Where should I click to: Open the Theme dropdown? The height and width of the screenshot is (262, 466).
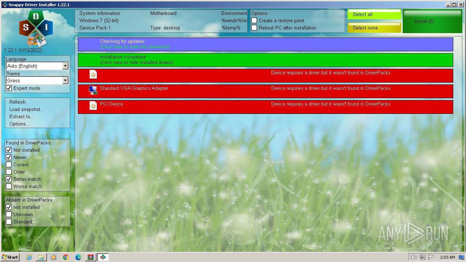point(37,80)
